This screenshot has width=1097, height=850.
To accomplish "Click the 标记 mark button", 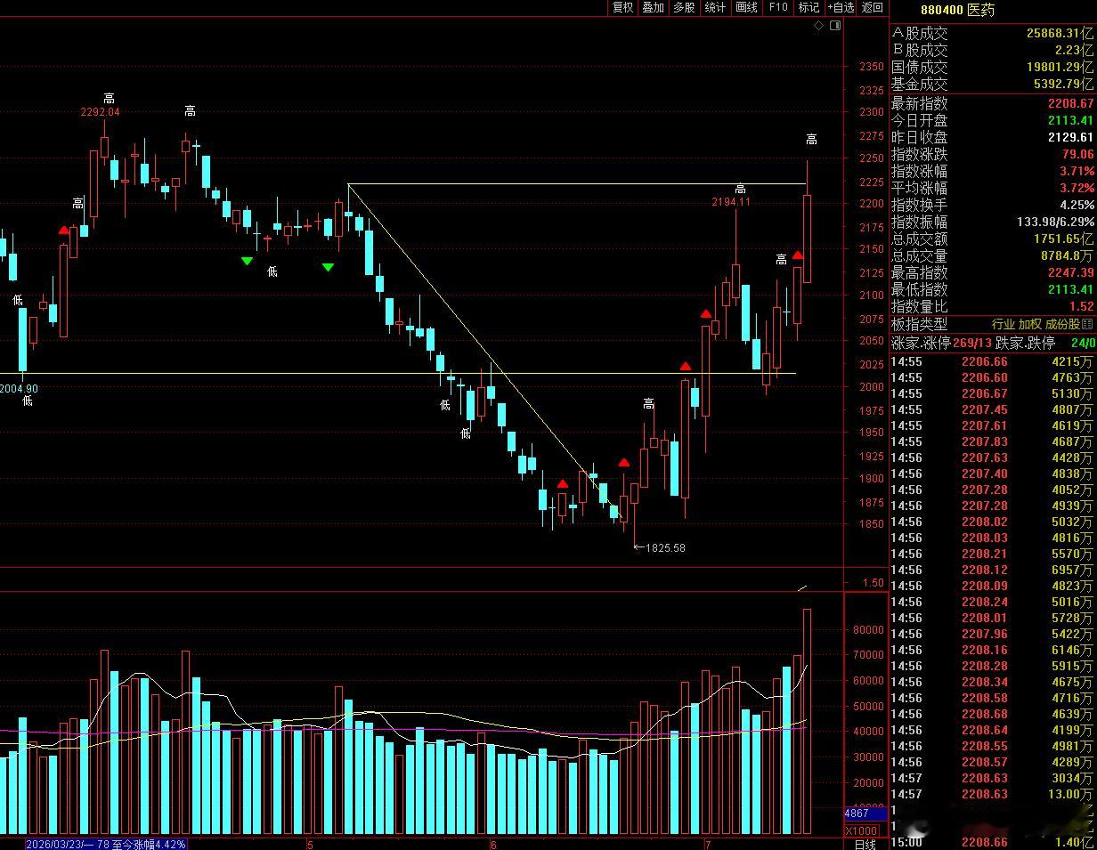I will (809, 7).
